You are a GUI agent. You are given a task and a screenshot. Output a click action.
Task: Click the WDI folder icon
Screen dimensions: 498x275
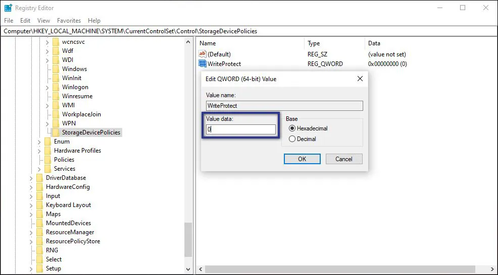tap(56, 60)
